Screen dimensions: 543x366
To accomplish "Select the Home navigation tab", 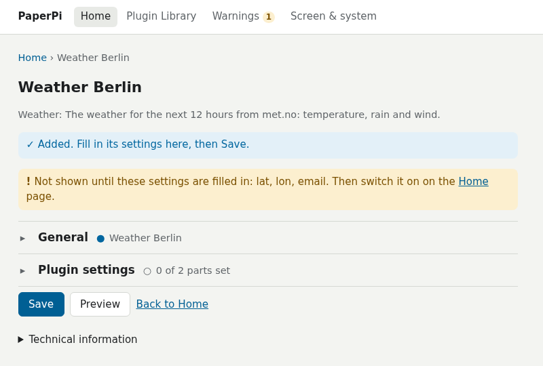I will [96, 16].
